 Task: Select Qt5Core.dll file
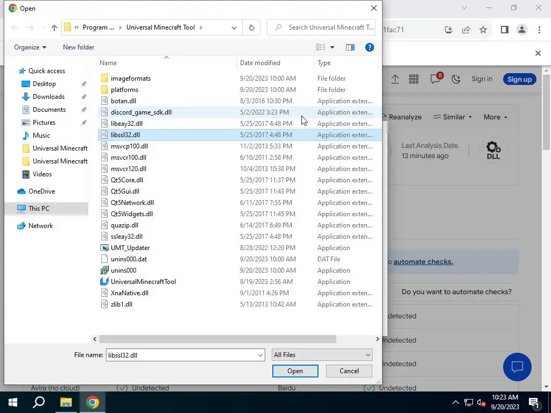click(127, 180)
